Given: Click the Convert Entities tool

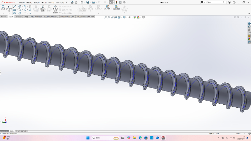Looking at the screenshot, I should pos(43,8).
